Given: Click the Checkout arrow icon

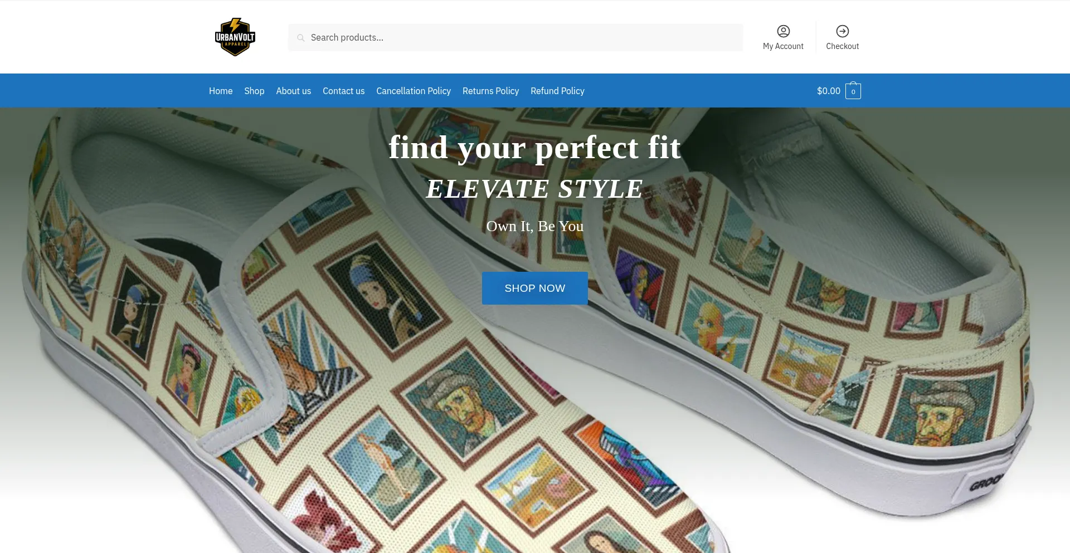Looking at the screenshot, I should 842,31.
